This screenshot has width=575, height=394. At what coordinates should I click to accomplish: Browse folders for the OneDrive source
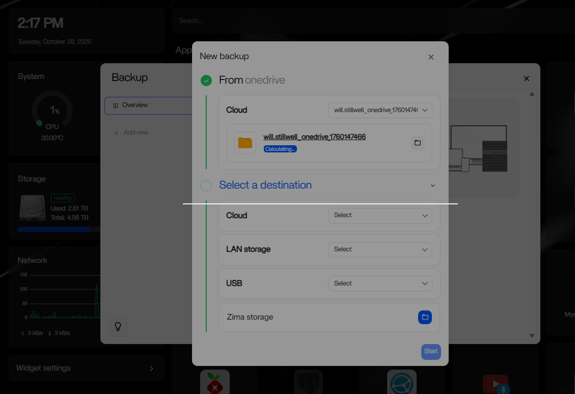click(x=418, y=143)
